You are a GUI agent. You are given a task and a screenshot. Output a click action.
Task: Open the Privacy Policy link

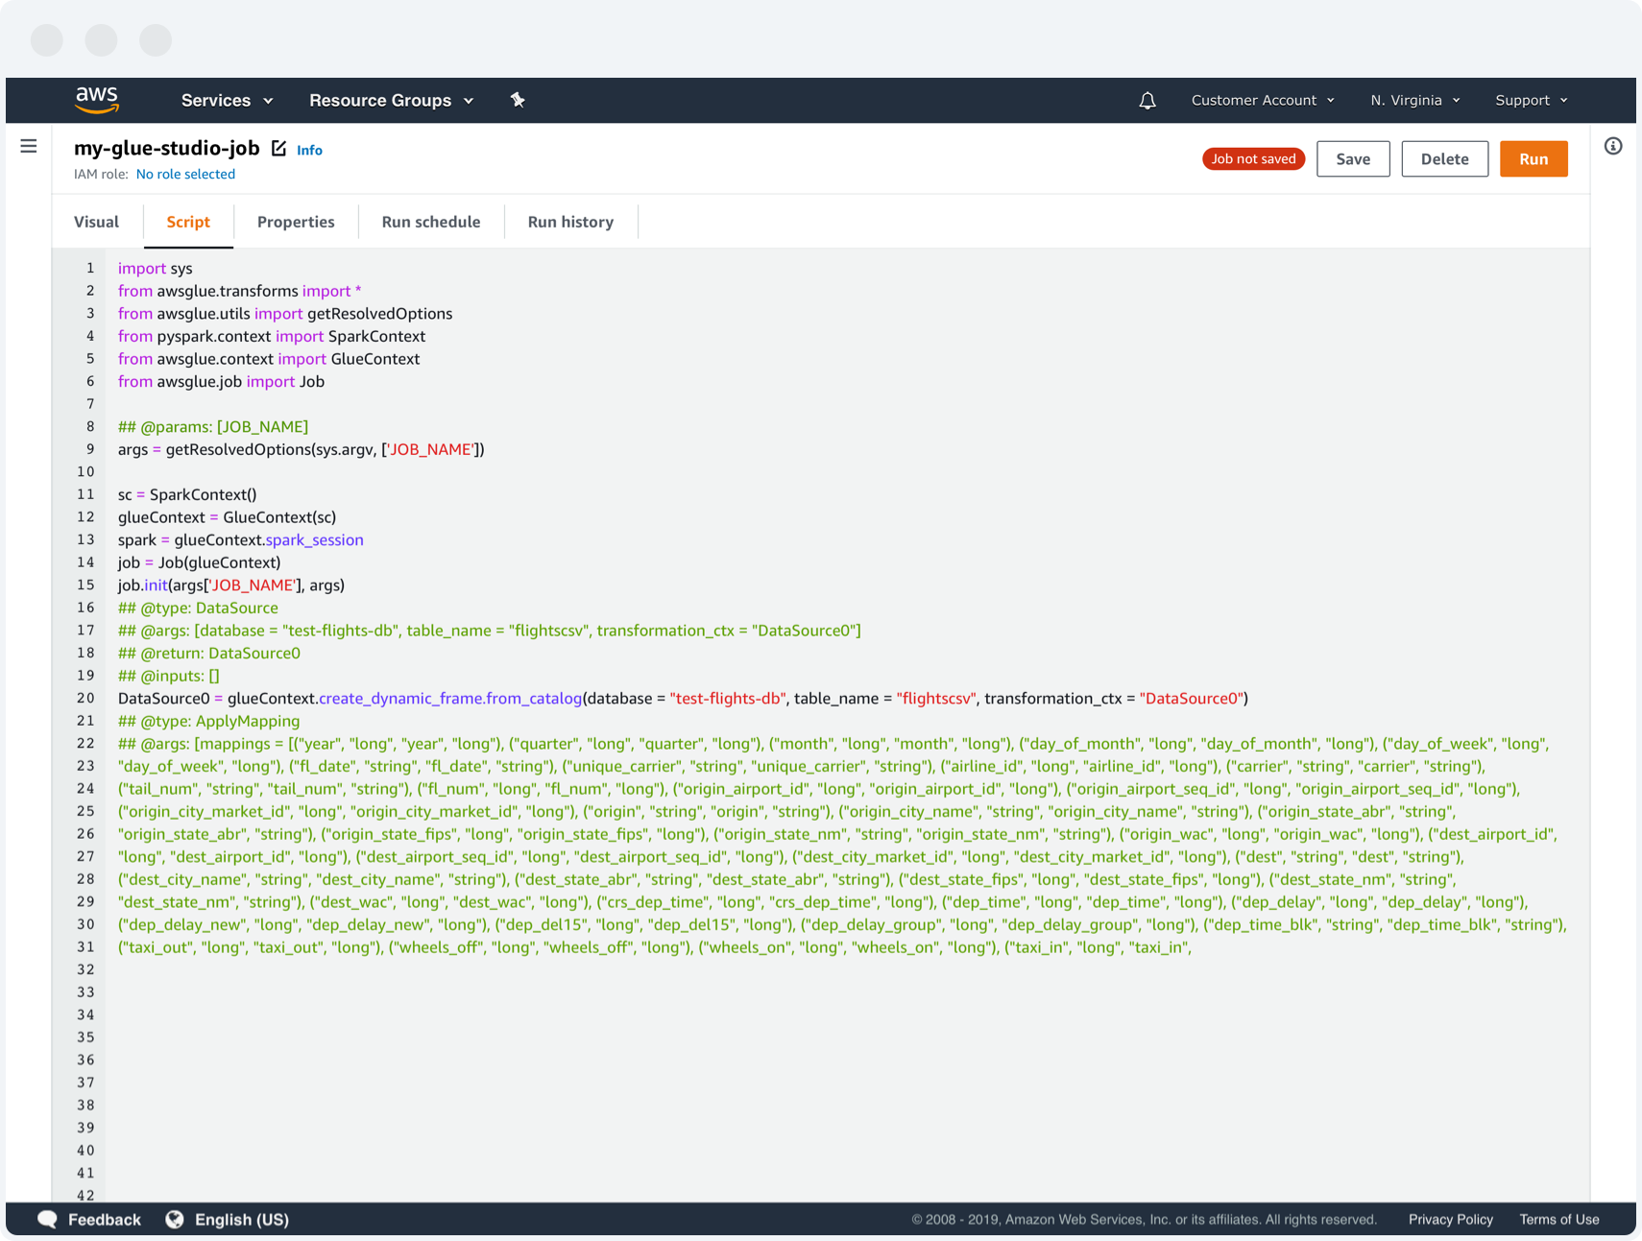tap(1450, 1219)
